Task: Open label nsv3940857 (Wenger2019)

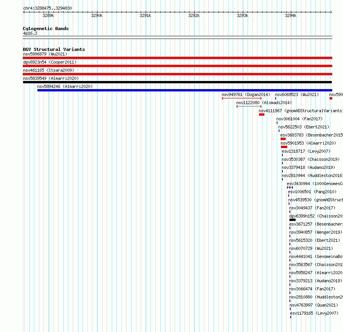Action: click(x=316, y=232)
